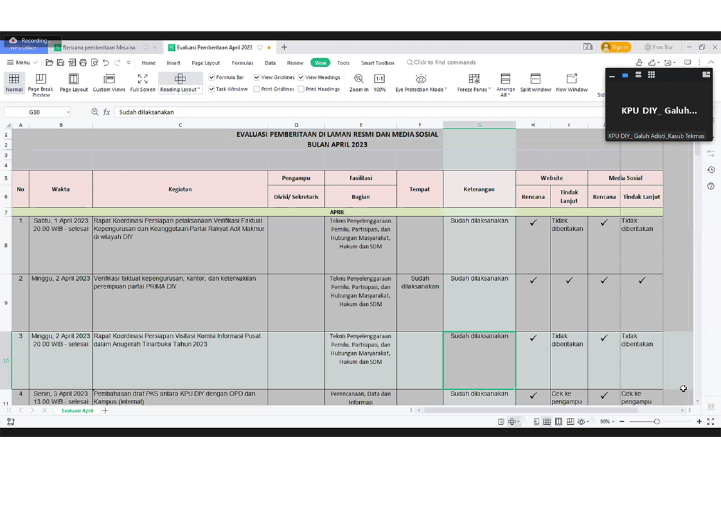Click the Sign in button
The height and width of the screenshot is (512, 721).
click(615, 47)
